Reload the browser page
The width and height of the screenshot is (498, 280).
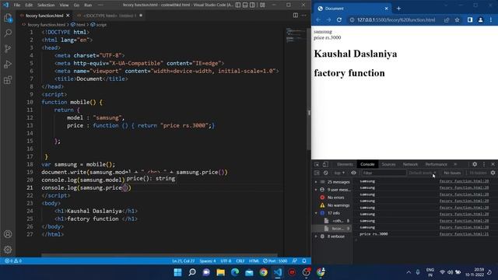pos(339,19)
